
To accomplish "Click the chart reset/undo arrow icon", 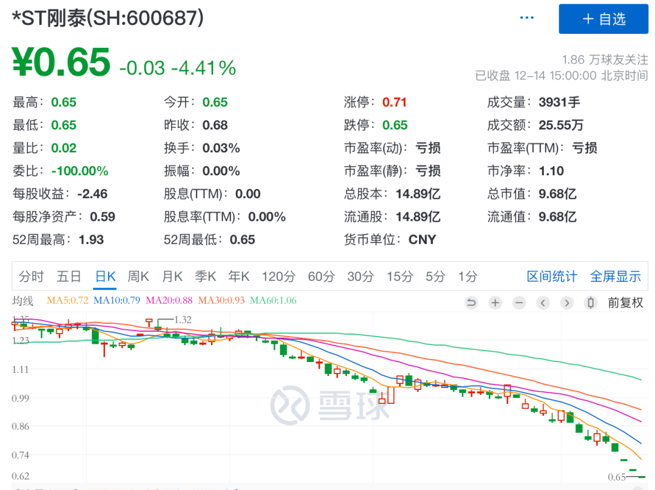I will click(x=471, y=303).
